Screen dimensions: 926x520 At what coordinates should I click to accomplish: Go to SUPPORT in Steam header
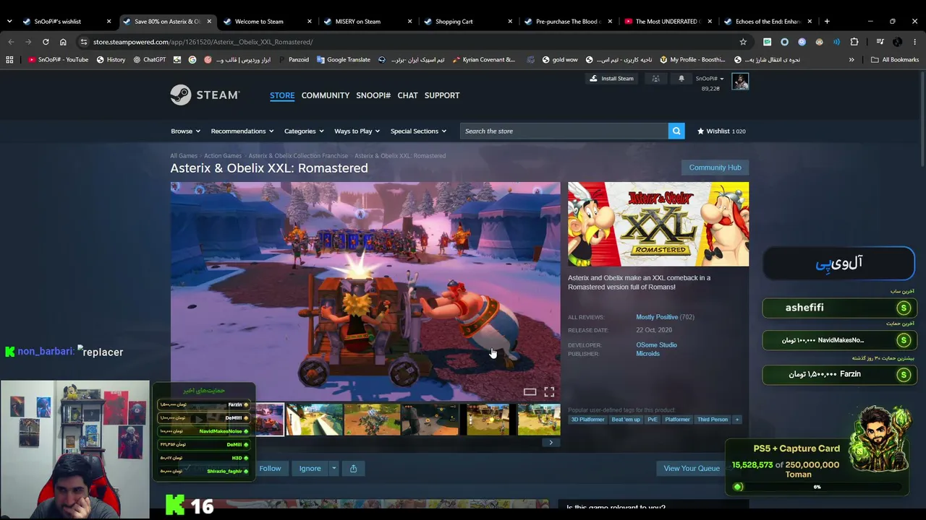(442, 95)
